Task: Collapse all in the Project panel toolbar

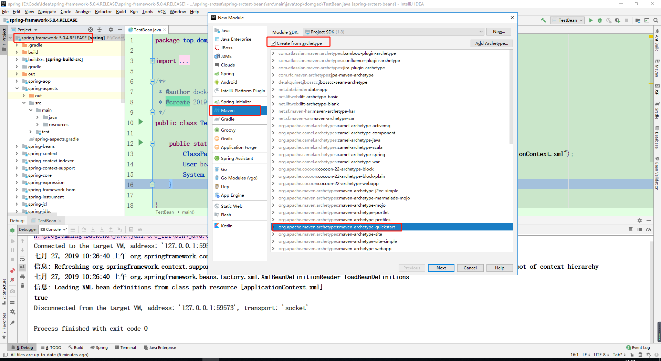Action: [99, 30]
